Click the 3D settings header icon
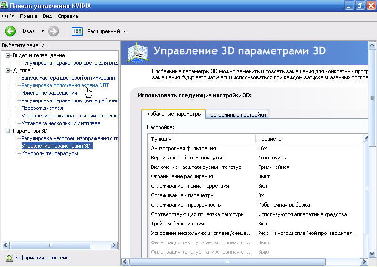The height and width of the screenshot is (267, 377). [x=138, y=52]
